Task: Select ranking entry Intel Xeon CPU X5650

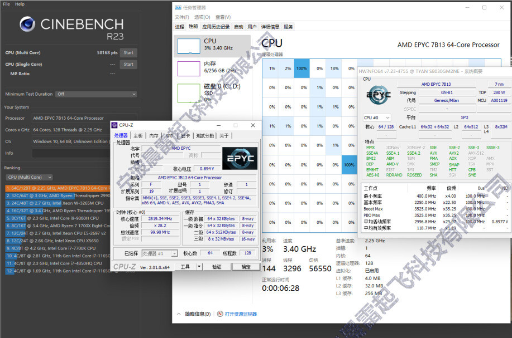Action: (x=58, y=241)
